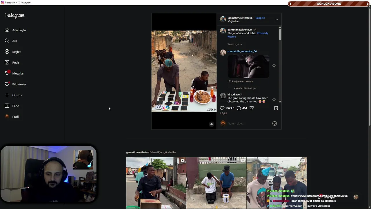Open Reels from sidebar
Viewport: 371px width, 209px height.
[x=12, y=62]
